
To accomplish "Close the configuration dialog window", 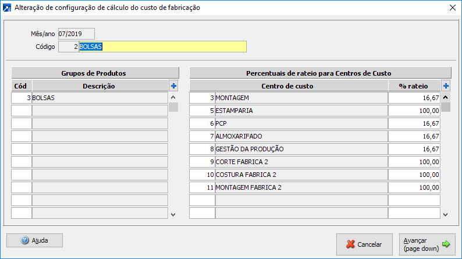I will pyautogui.click(x=453, y=8).
